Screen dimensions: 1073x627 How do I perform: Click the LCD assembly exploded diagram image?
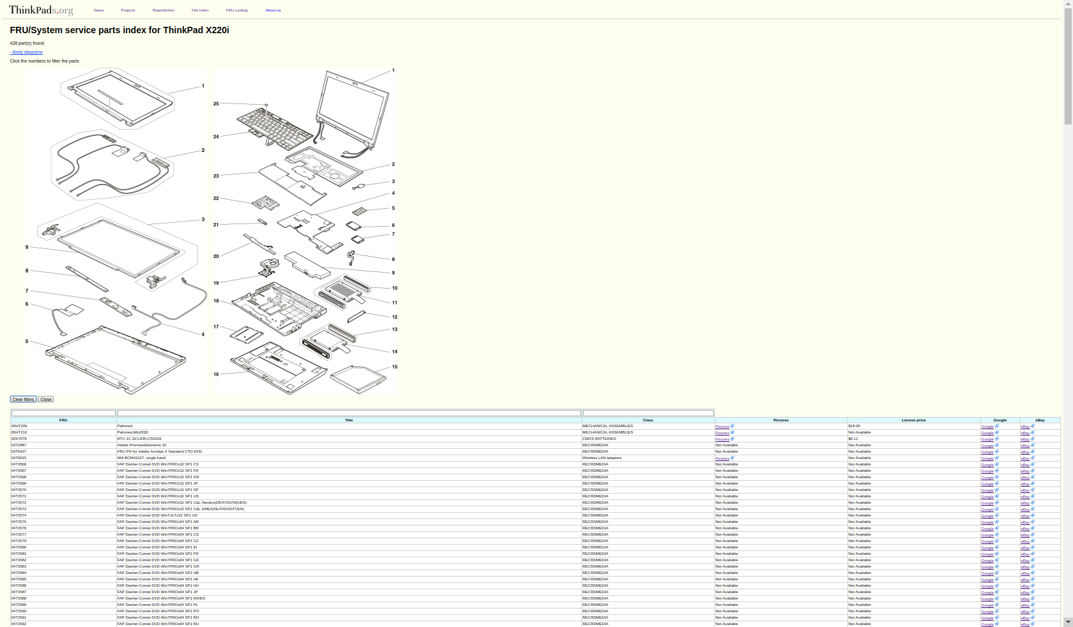point(116,231)
